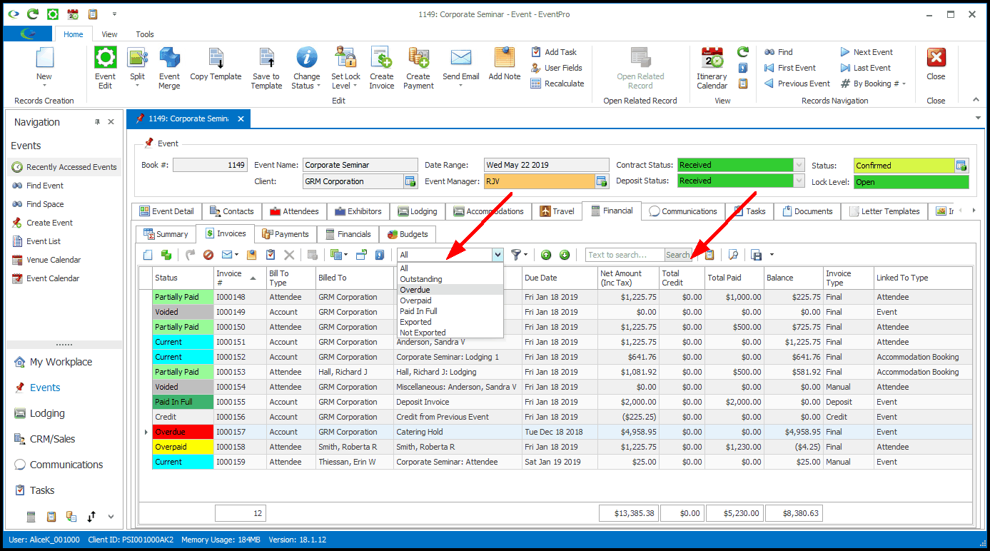Open the invoice filter dropdown arrow
Image resolution: width=990 pixels, height=551 pixels.
click(497, 255)
